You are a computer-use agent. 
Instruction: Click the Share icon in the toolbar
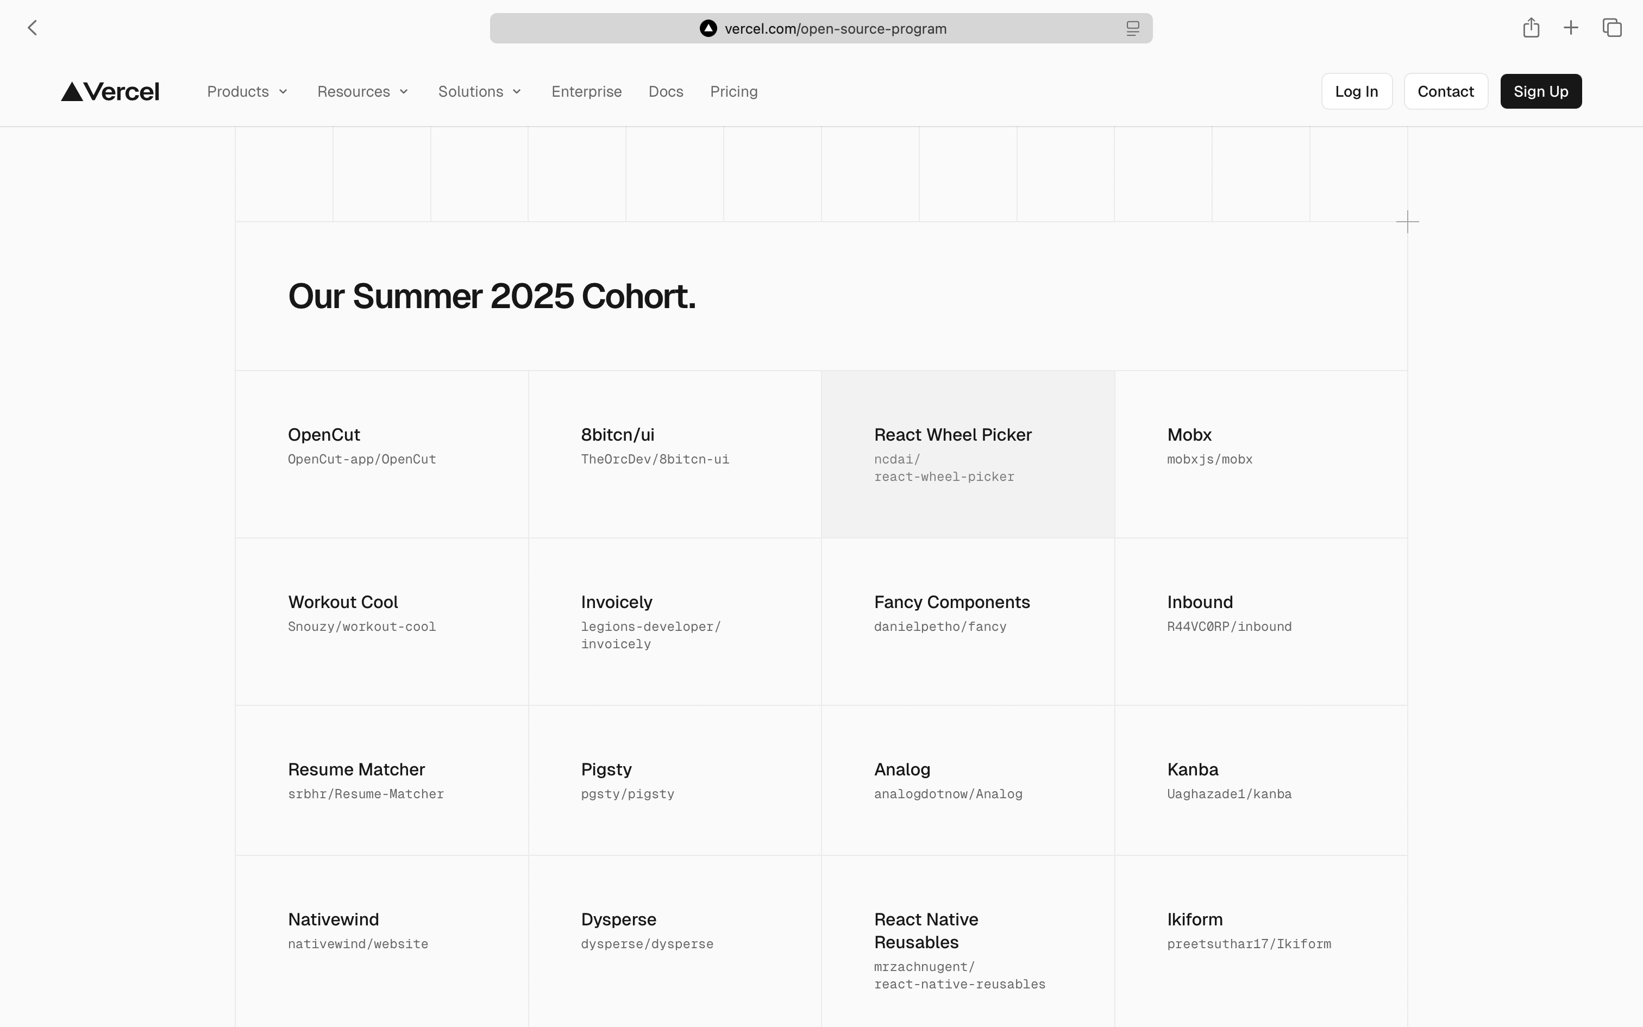(1532, 27)
